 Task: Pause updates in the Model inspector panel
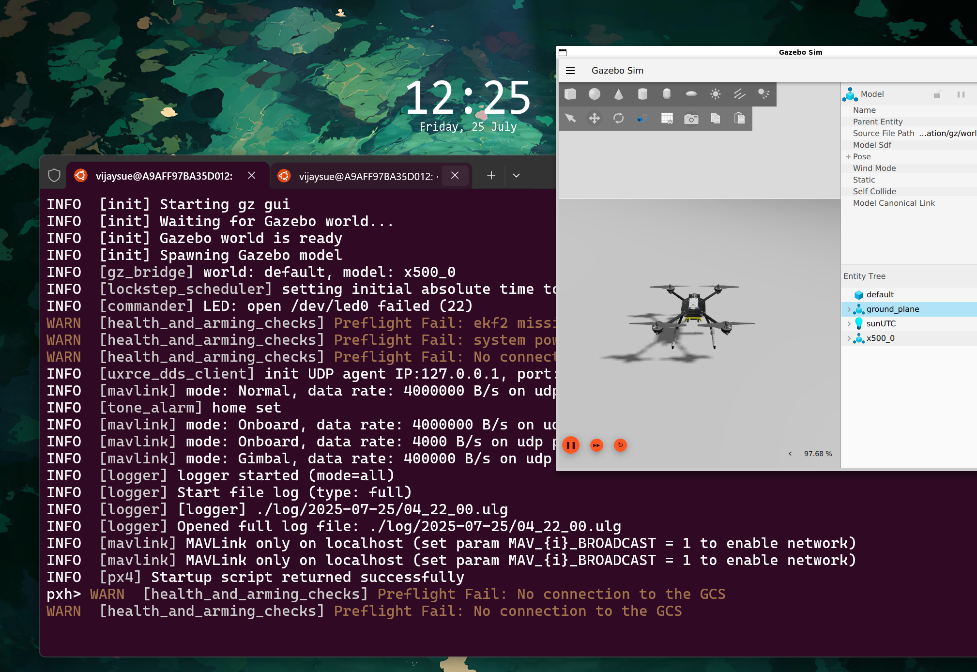(x=961, y=94)
